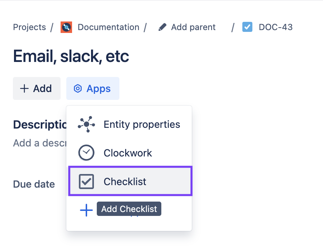This screenshot has width=323, height=251.
Task: Click the Documentation project avatar icon
Action: (x=66, y=27)
